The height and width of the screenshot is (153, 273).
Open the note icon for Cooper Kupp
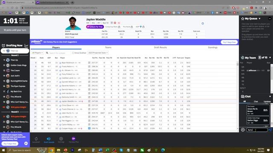point(89,128)
